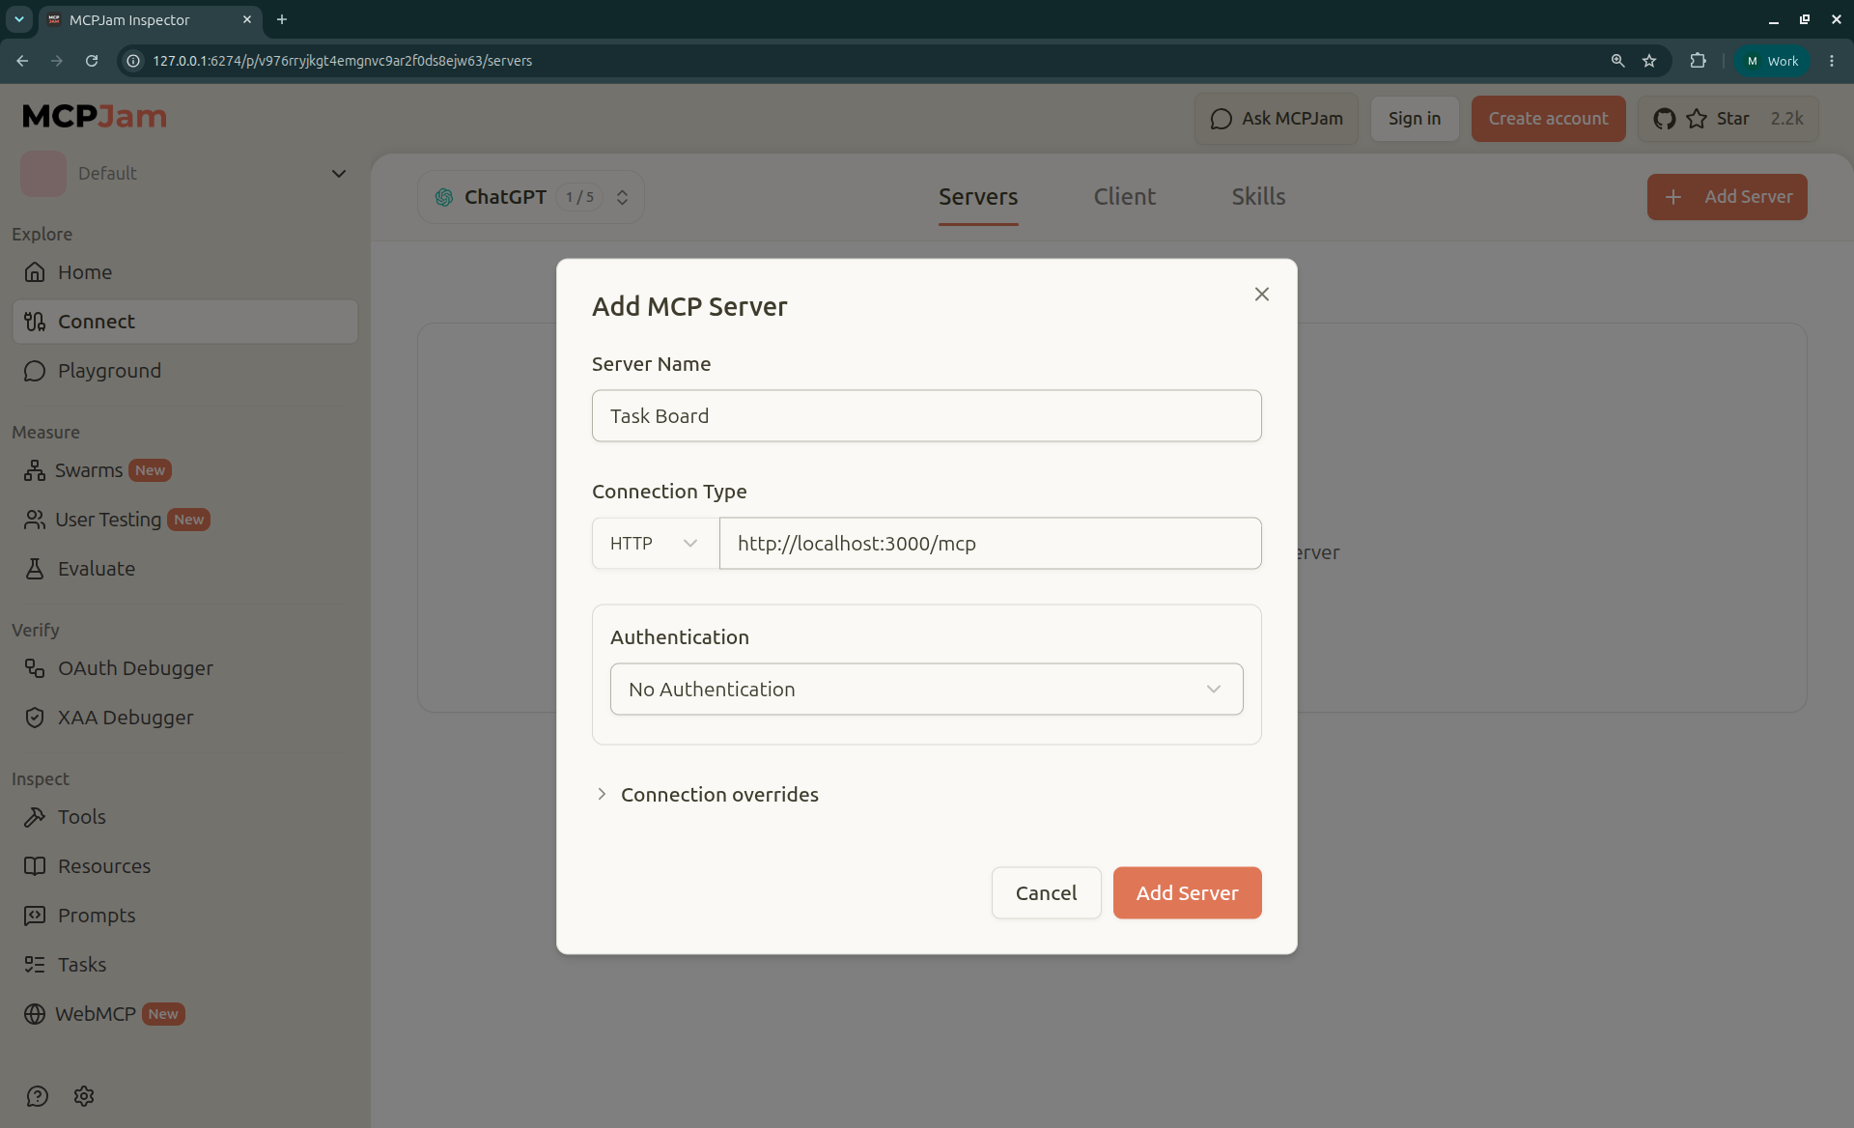
Task: Switch to the Skills tab
Action: [x=1258, y=197]
